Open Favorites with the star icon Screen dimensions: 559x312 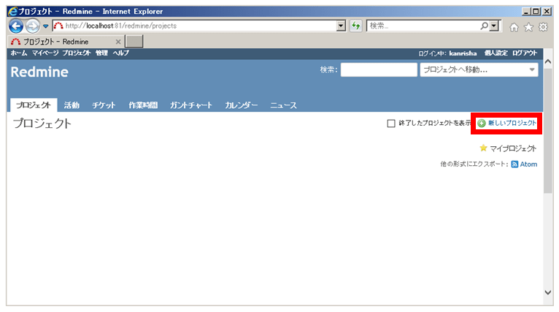pos(528,27)
